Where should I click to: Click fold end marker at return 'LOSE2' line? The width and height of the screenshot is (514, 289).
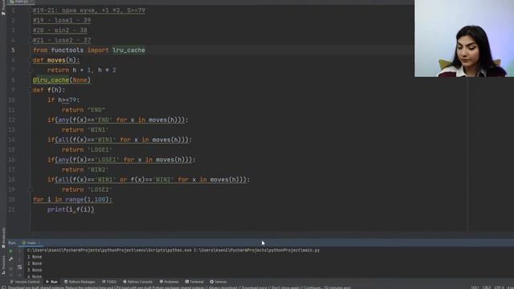(x=30, y=189)
